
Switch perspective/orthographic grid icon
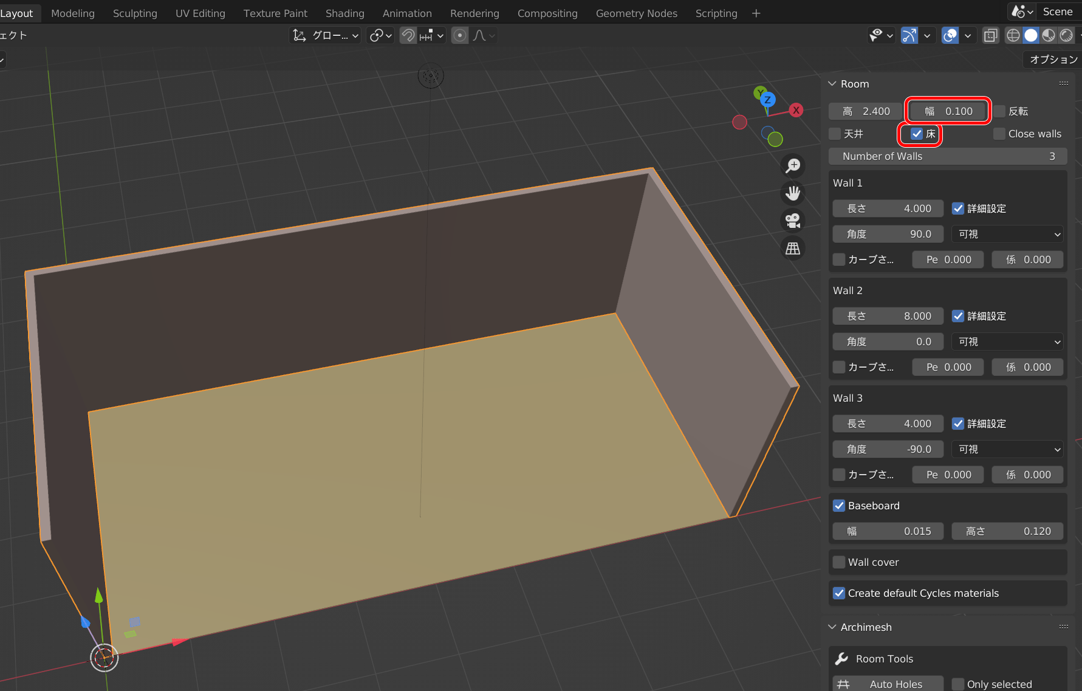[x=793, y=249]
